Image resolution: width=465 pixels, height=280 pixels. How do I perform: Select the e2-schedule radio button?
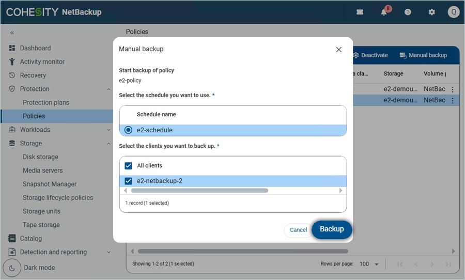128,130
